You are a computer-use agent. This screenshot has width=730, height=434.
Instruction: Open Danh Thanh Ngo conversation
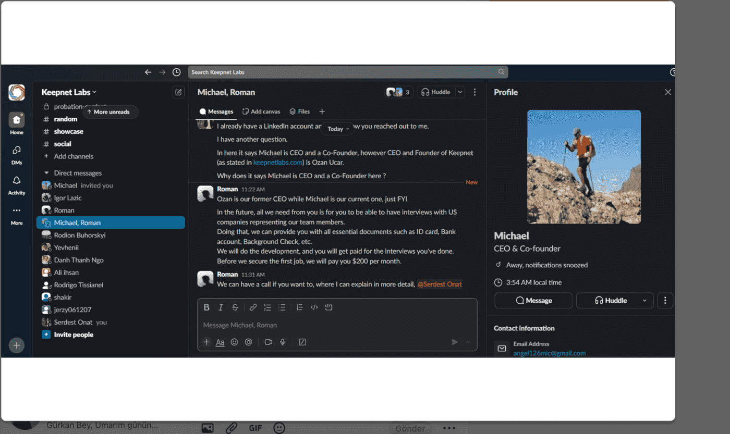(x=111, y=260)
